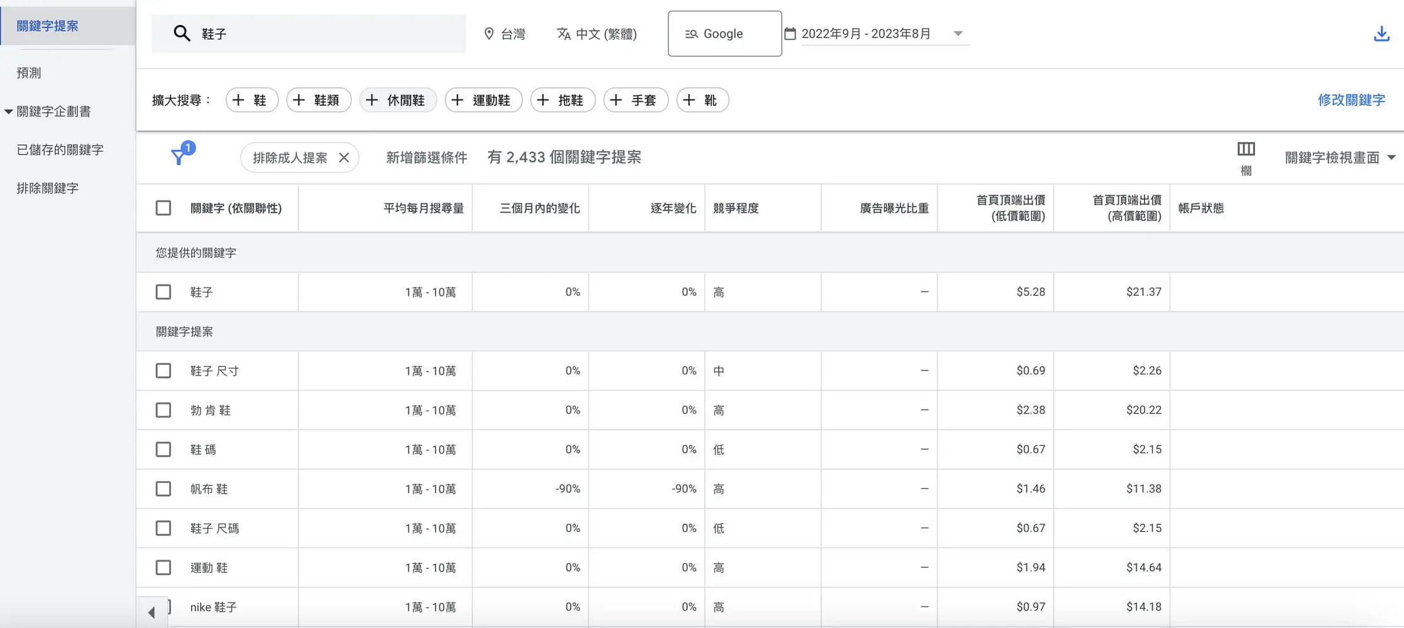
Task: Click the Taiwan location pin icon
Action: [x=489, y=33]
